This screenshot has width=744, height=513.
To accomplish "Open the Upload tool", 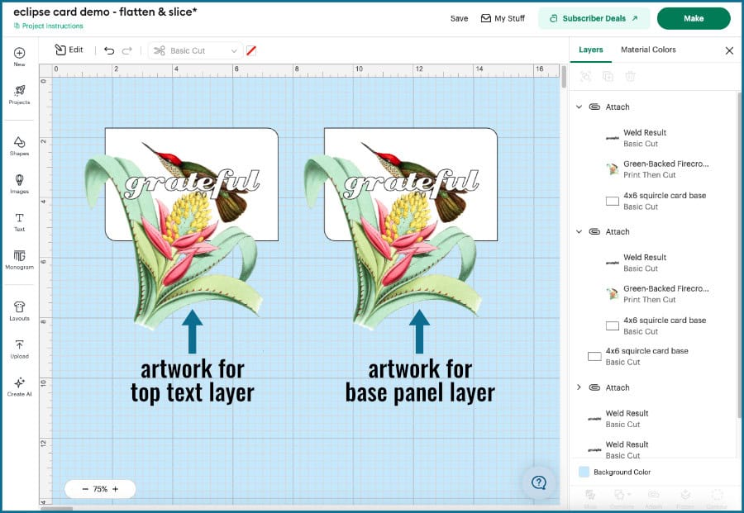I will [20, 349].
